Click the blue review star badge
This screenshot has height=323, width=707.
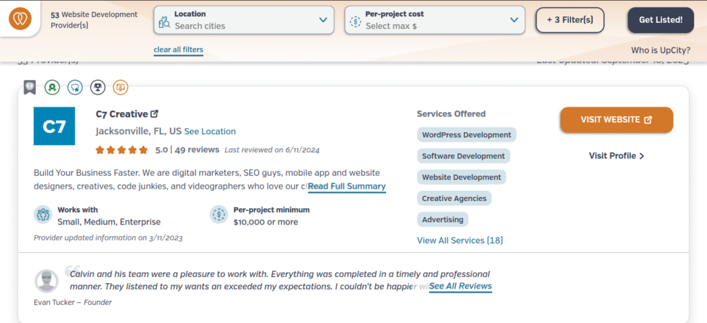[x=75, y=87]
